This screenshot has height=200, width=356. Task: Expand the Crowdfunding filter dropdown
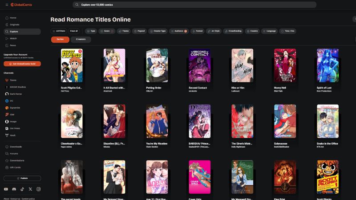pyautogui.click(x=233, y=31)
